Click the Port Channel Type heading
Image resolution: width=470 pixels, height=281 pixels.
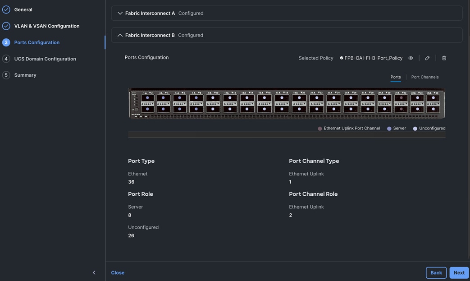pyautogui.click(x=314, y=161)
